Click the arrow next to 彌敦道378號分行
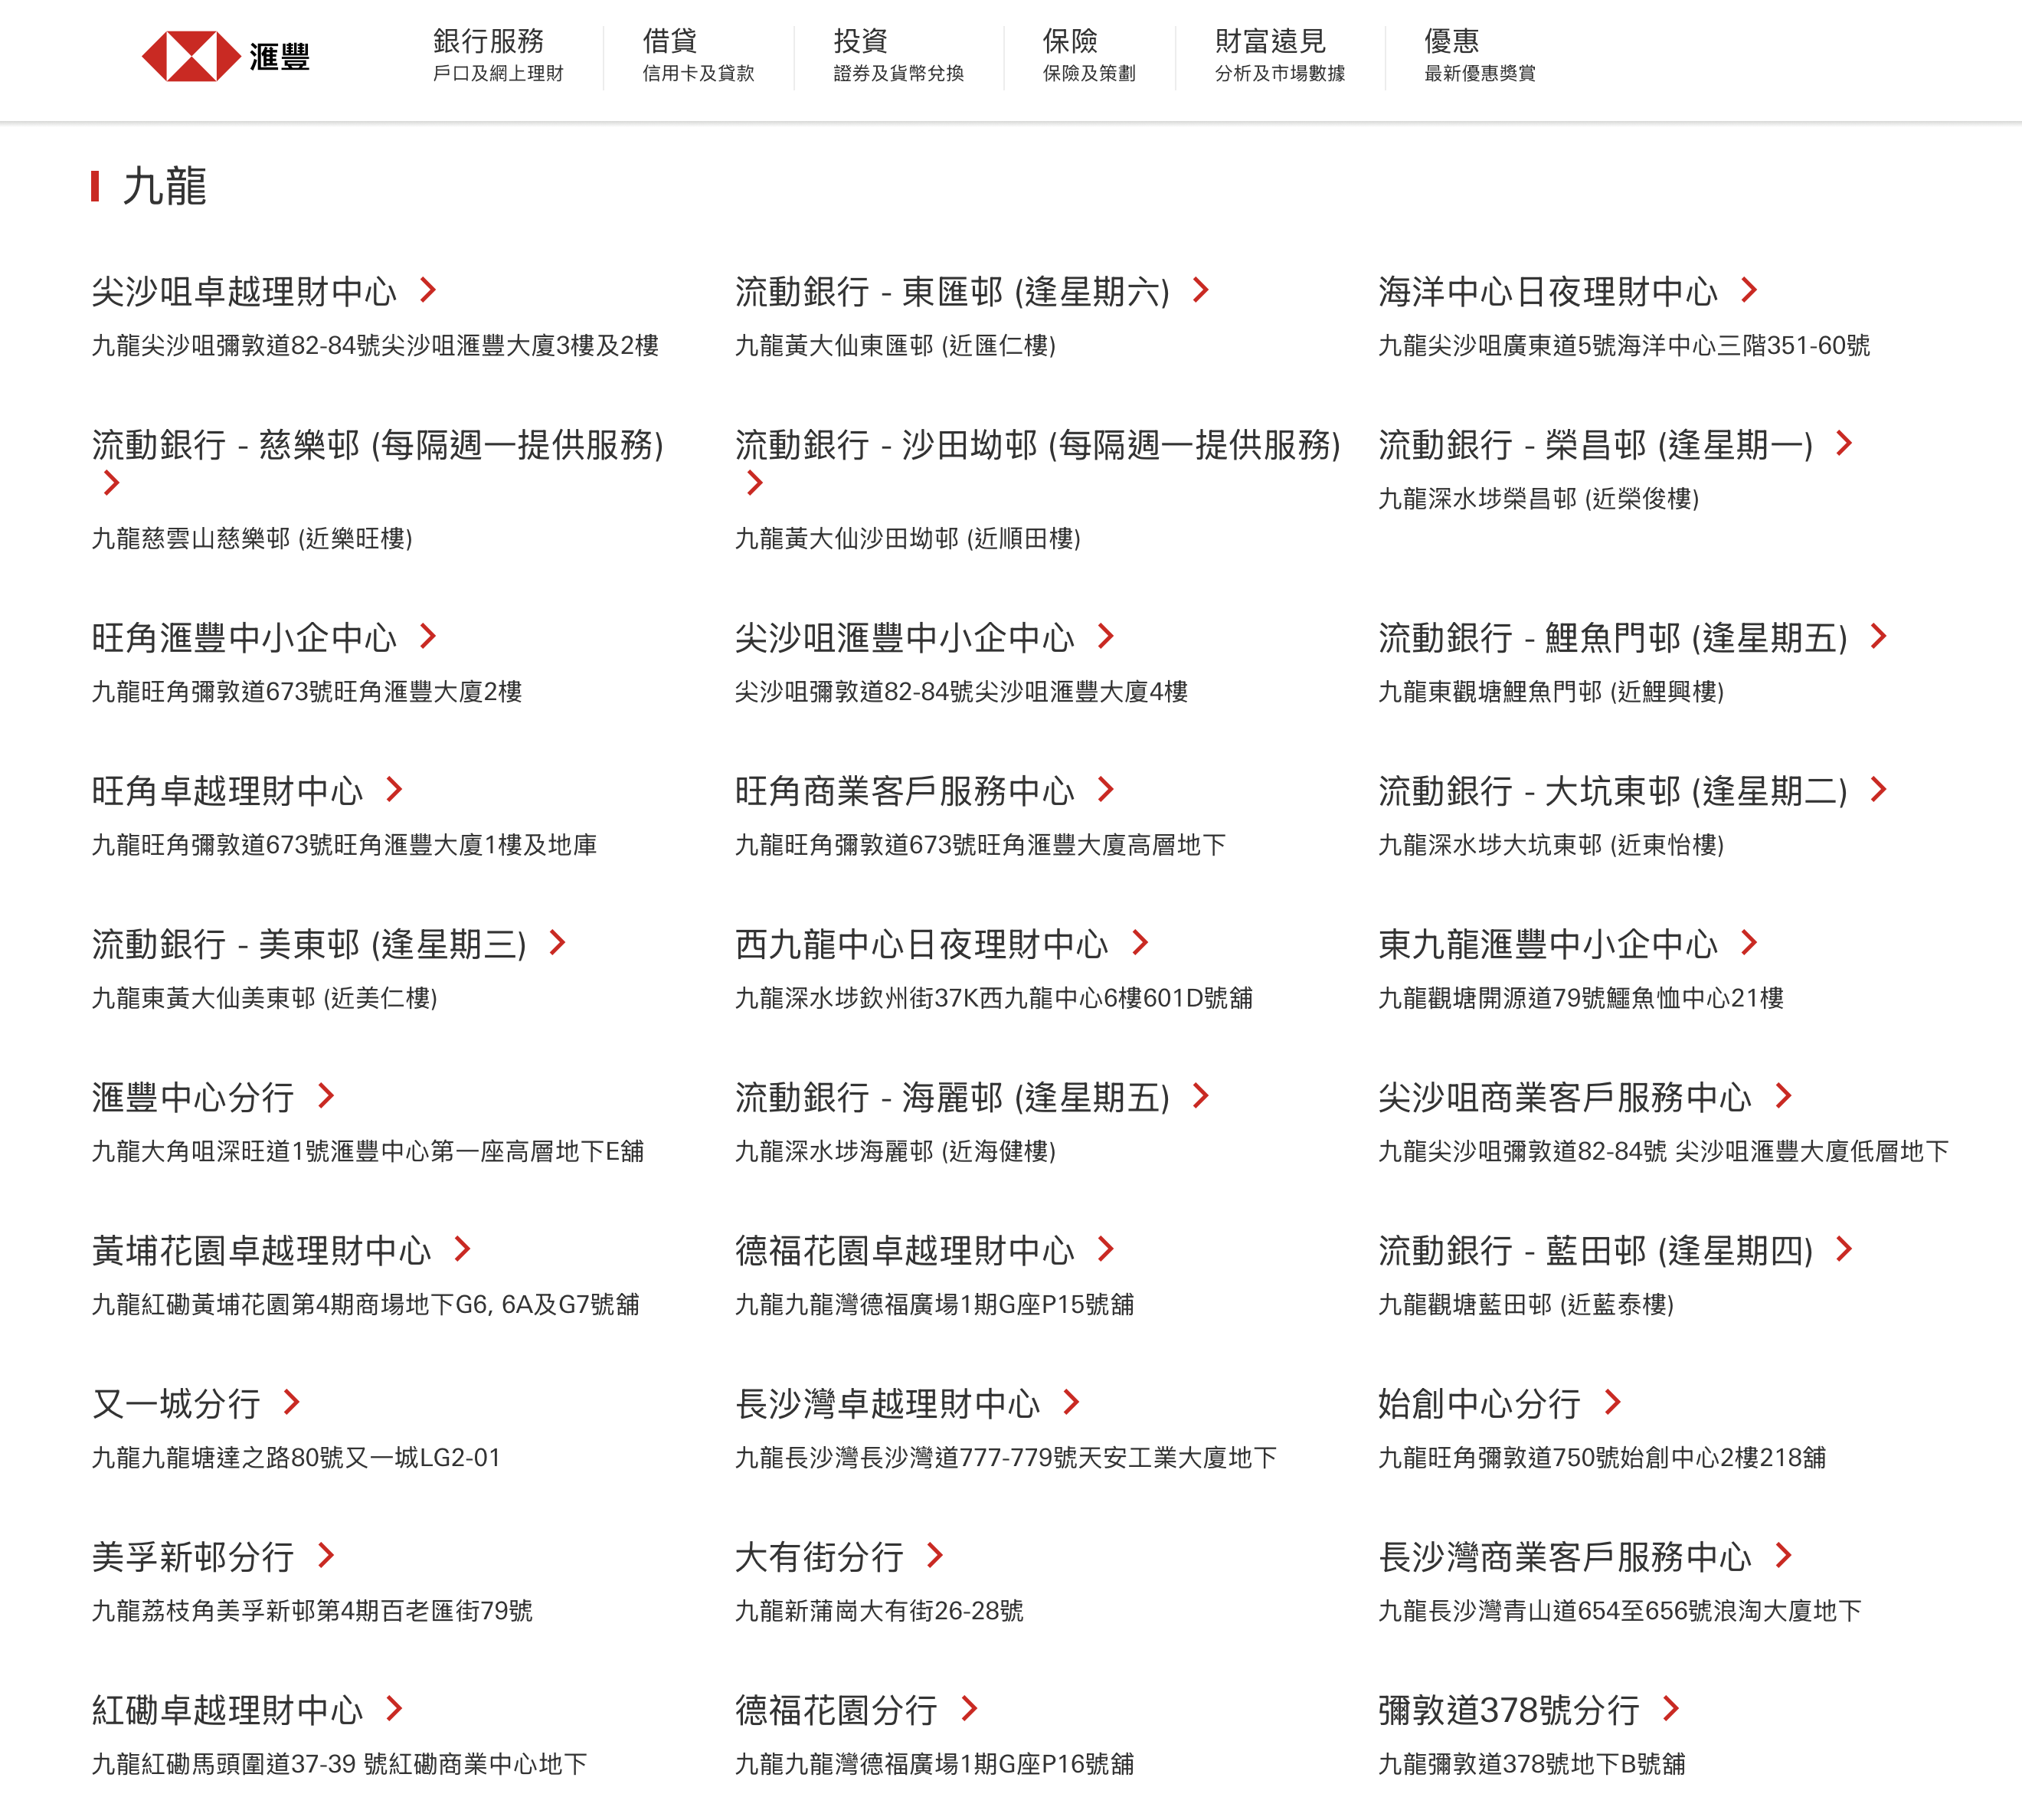Screen dimensions: 2022x1820 [1671, 1708]
